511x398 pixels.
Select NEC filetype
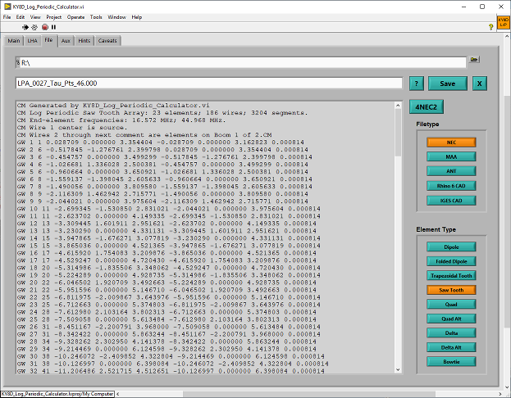[451, 142]
